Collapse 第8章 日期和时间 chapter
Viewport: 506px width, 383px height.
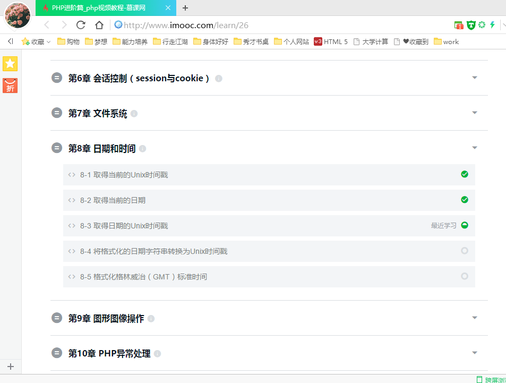57,148
